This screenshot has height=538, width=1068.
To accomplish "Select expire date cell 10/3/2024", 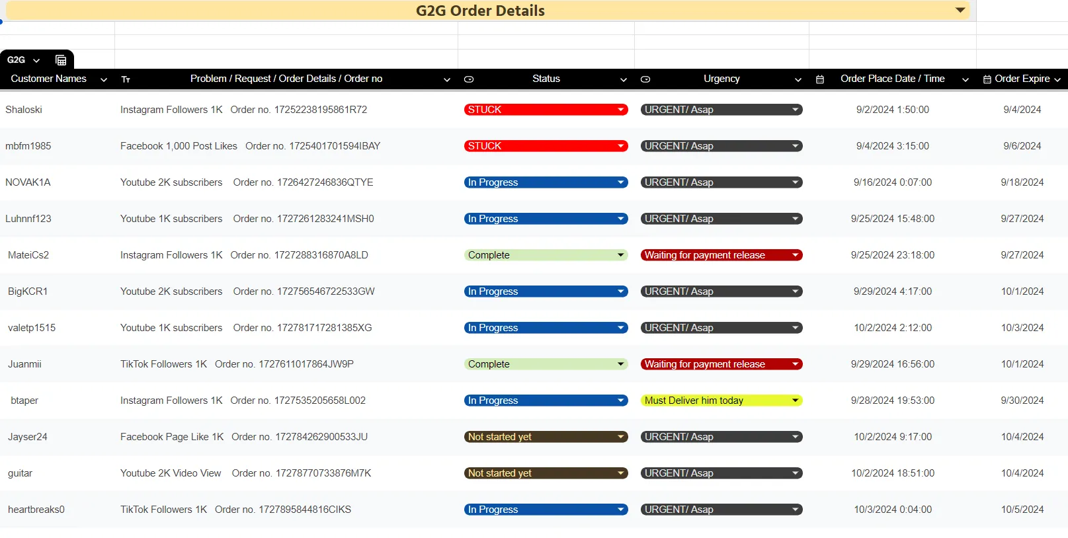I will 1022,328.
